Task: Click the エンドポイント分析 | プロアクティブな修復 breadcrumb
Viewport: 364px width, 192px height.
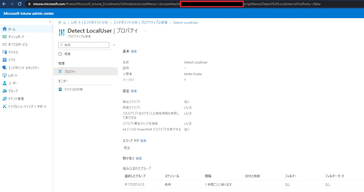Action: click(x=140, y=23)
